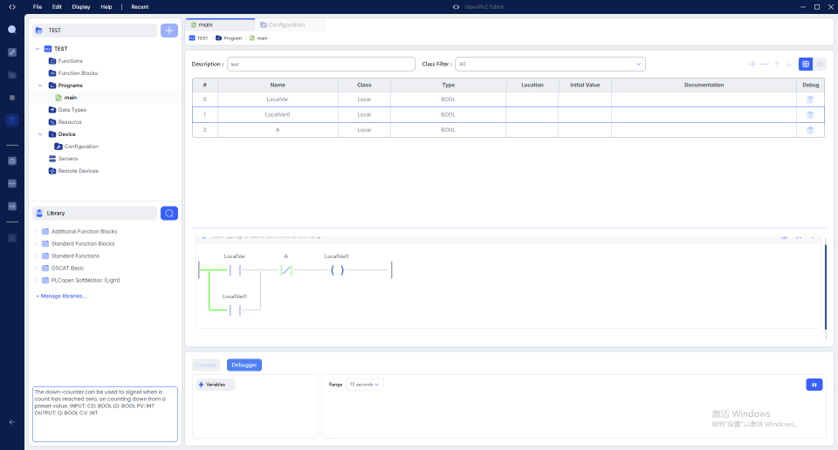
Task: Select the Debugger tab
Action: (244, 365)
